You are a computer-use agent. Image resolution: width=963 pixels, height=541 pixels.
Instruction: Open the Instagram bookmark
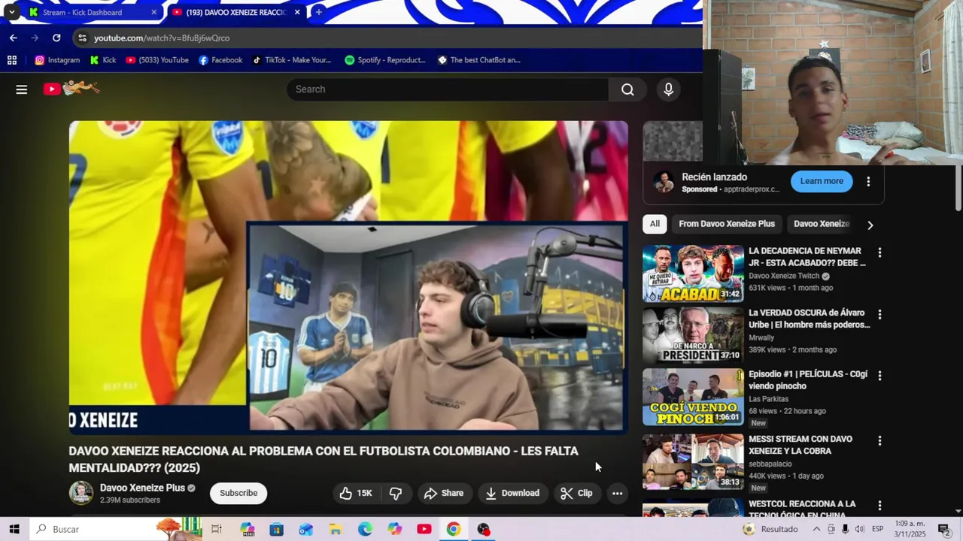pos(57,60)
